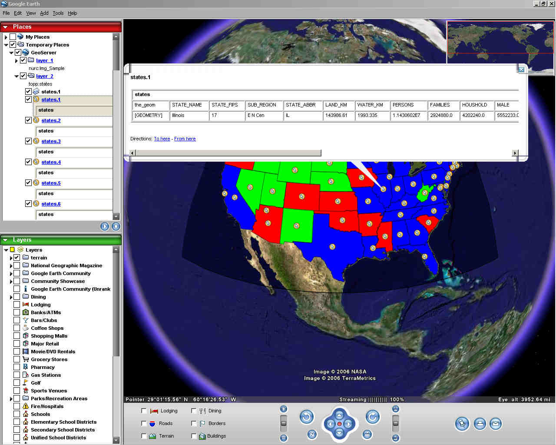Click the states.1 polygon layer icon
The image size is (556, 445).
tap(36, 91)
